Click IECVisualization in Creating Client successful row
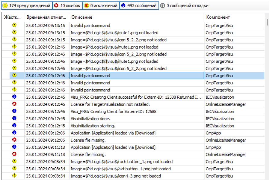 [x=220, y=97]
